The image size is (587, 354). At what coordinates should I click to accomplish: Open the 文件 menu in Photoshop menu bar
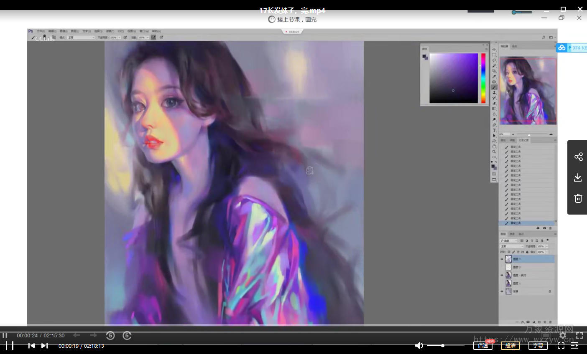[41, 31]
